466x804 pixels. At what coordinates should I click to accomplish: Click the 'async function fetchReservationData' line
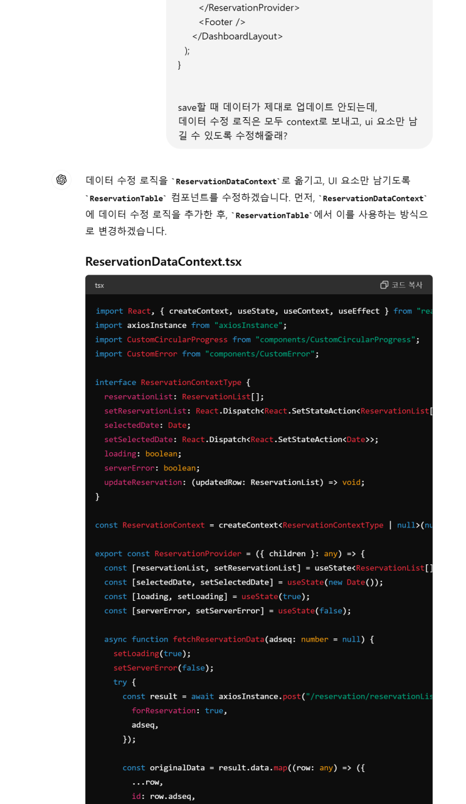(239, 640)
